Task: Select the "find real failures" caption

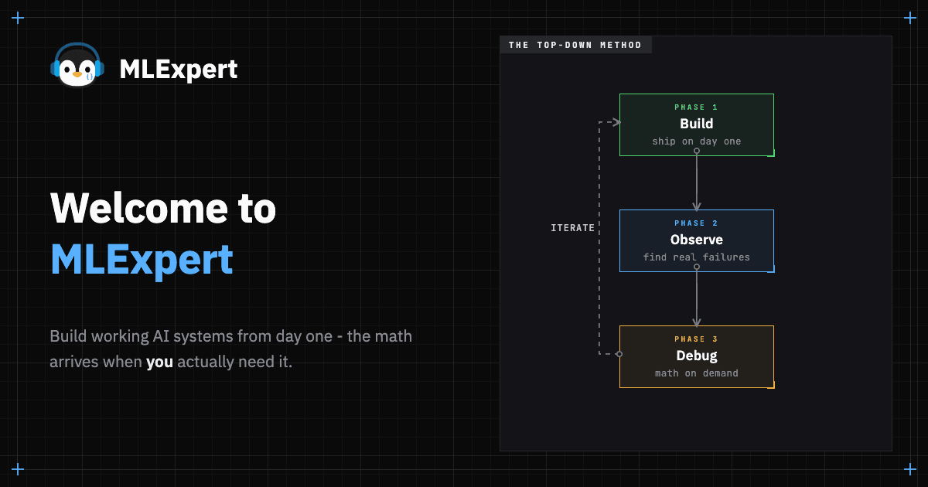Action: [697, 257]
